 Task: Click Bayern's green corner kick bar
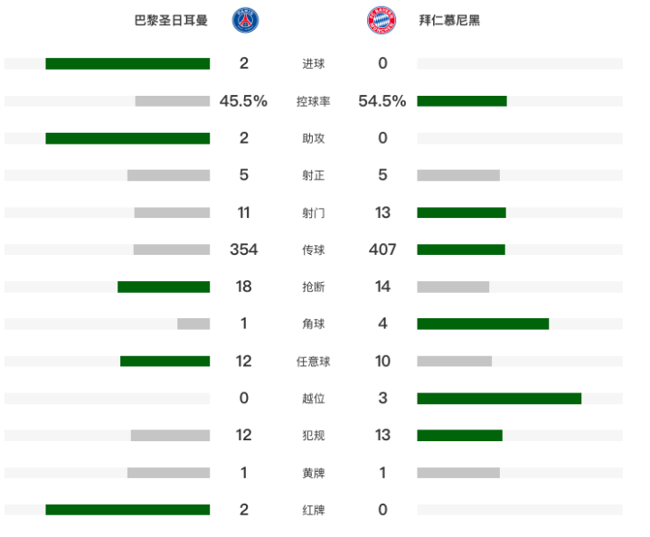(483, 324)
